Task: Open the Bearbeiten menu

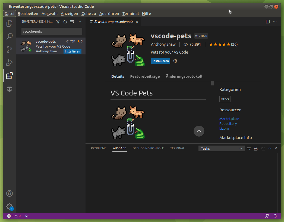Action: click(28, 14)
